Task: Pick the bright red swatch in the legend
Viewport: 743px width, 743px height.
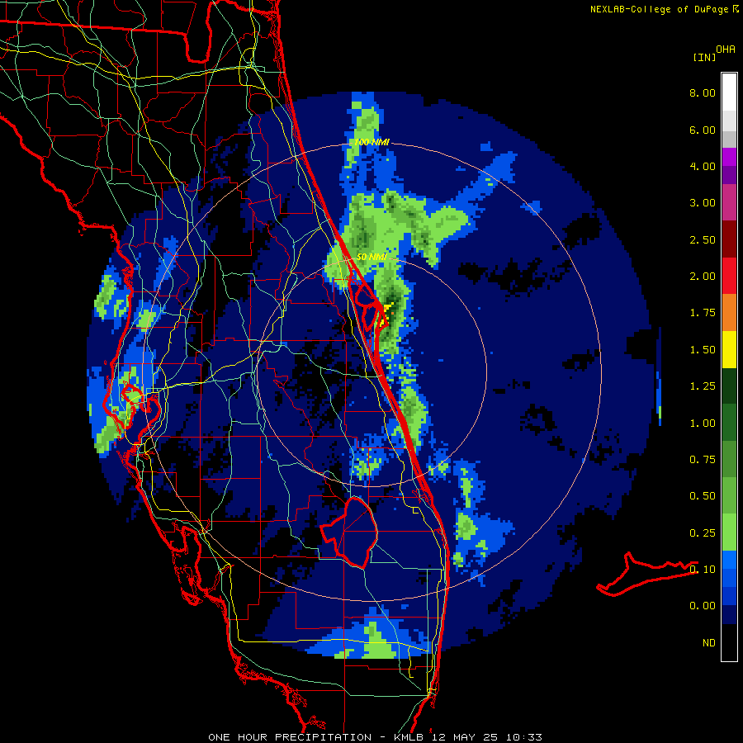Action: click(729, 276)
